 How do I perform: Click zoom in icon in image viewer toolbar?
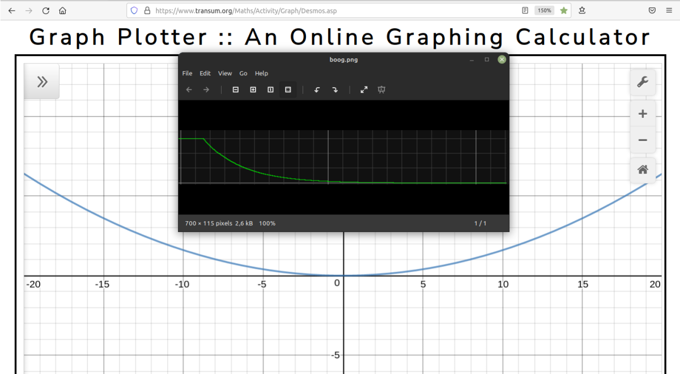tap(253, 89)
